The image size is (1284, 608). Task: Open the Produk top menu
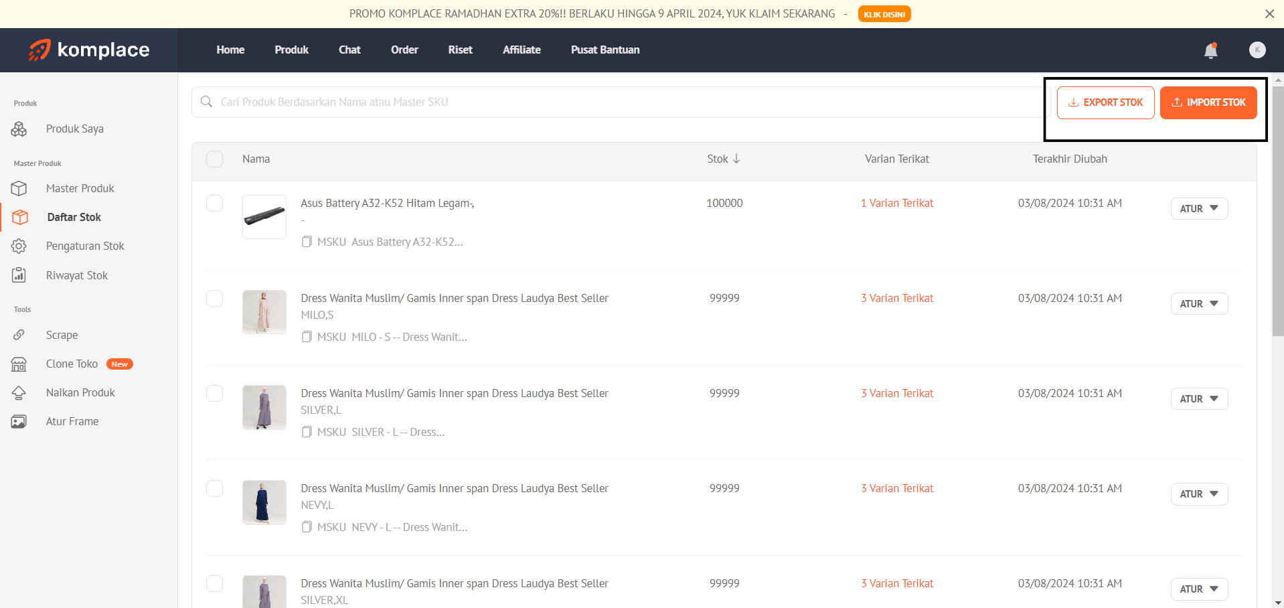[291, 50]
